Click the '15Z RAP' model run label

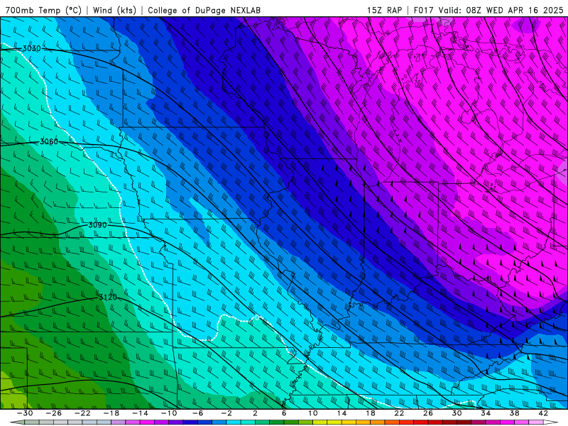(x=384, y=11)
